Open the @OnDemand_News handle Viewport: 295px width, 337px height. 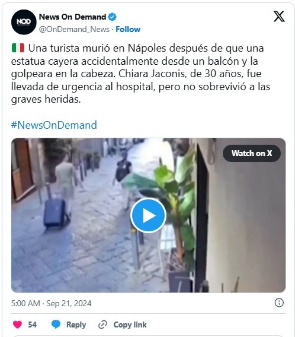point(74,29)
